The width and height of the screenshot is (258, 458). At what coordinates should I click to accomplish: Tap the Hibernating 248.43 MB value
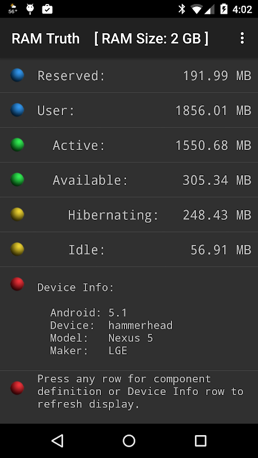point(217,215)
